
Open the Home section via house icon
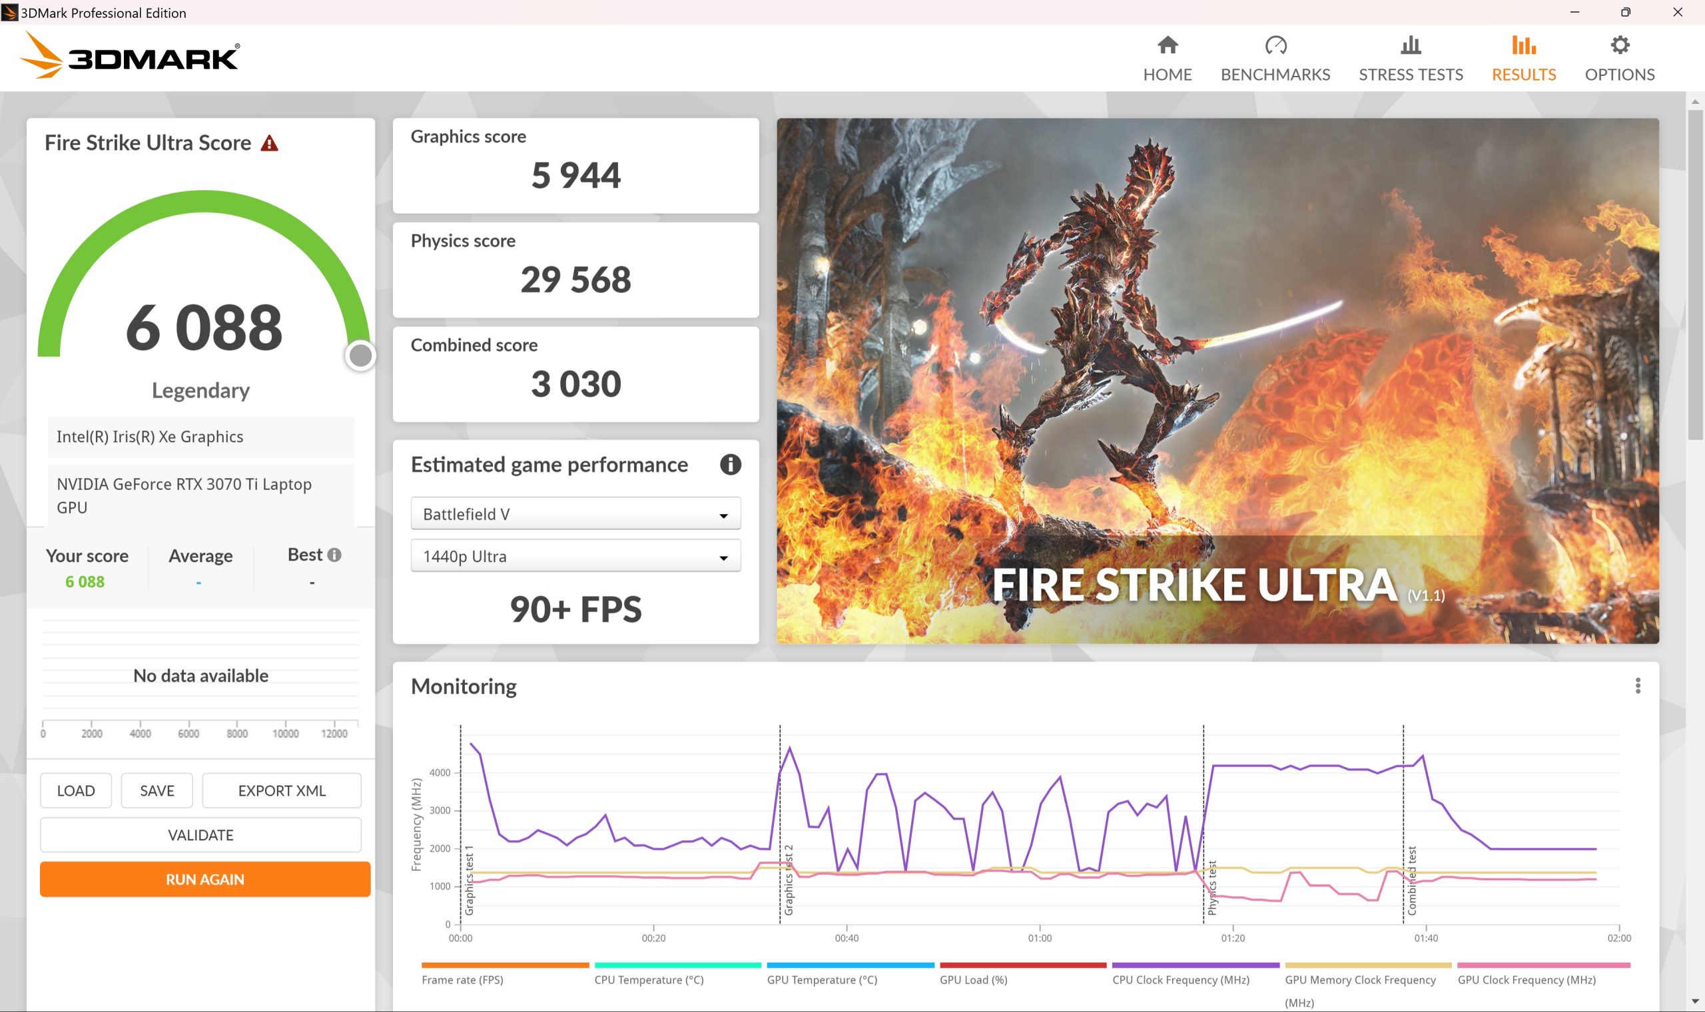(1167, 46)
